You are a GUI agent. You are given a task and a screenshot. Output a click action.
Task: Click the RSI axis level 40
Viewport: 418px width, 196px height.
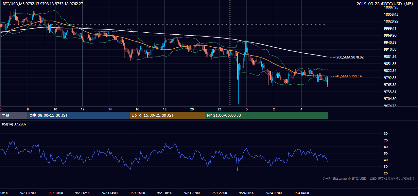[386, 160]
